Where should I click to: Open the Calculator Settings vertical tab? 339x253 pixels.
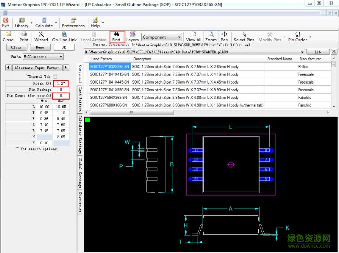tap(80, 134)
